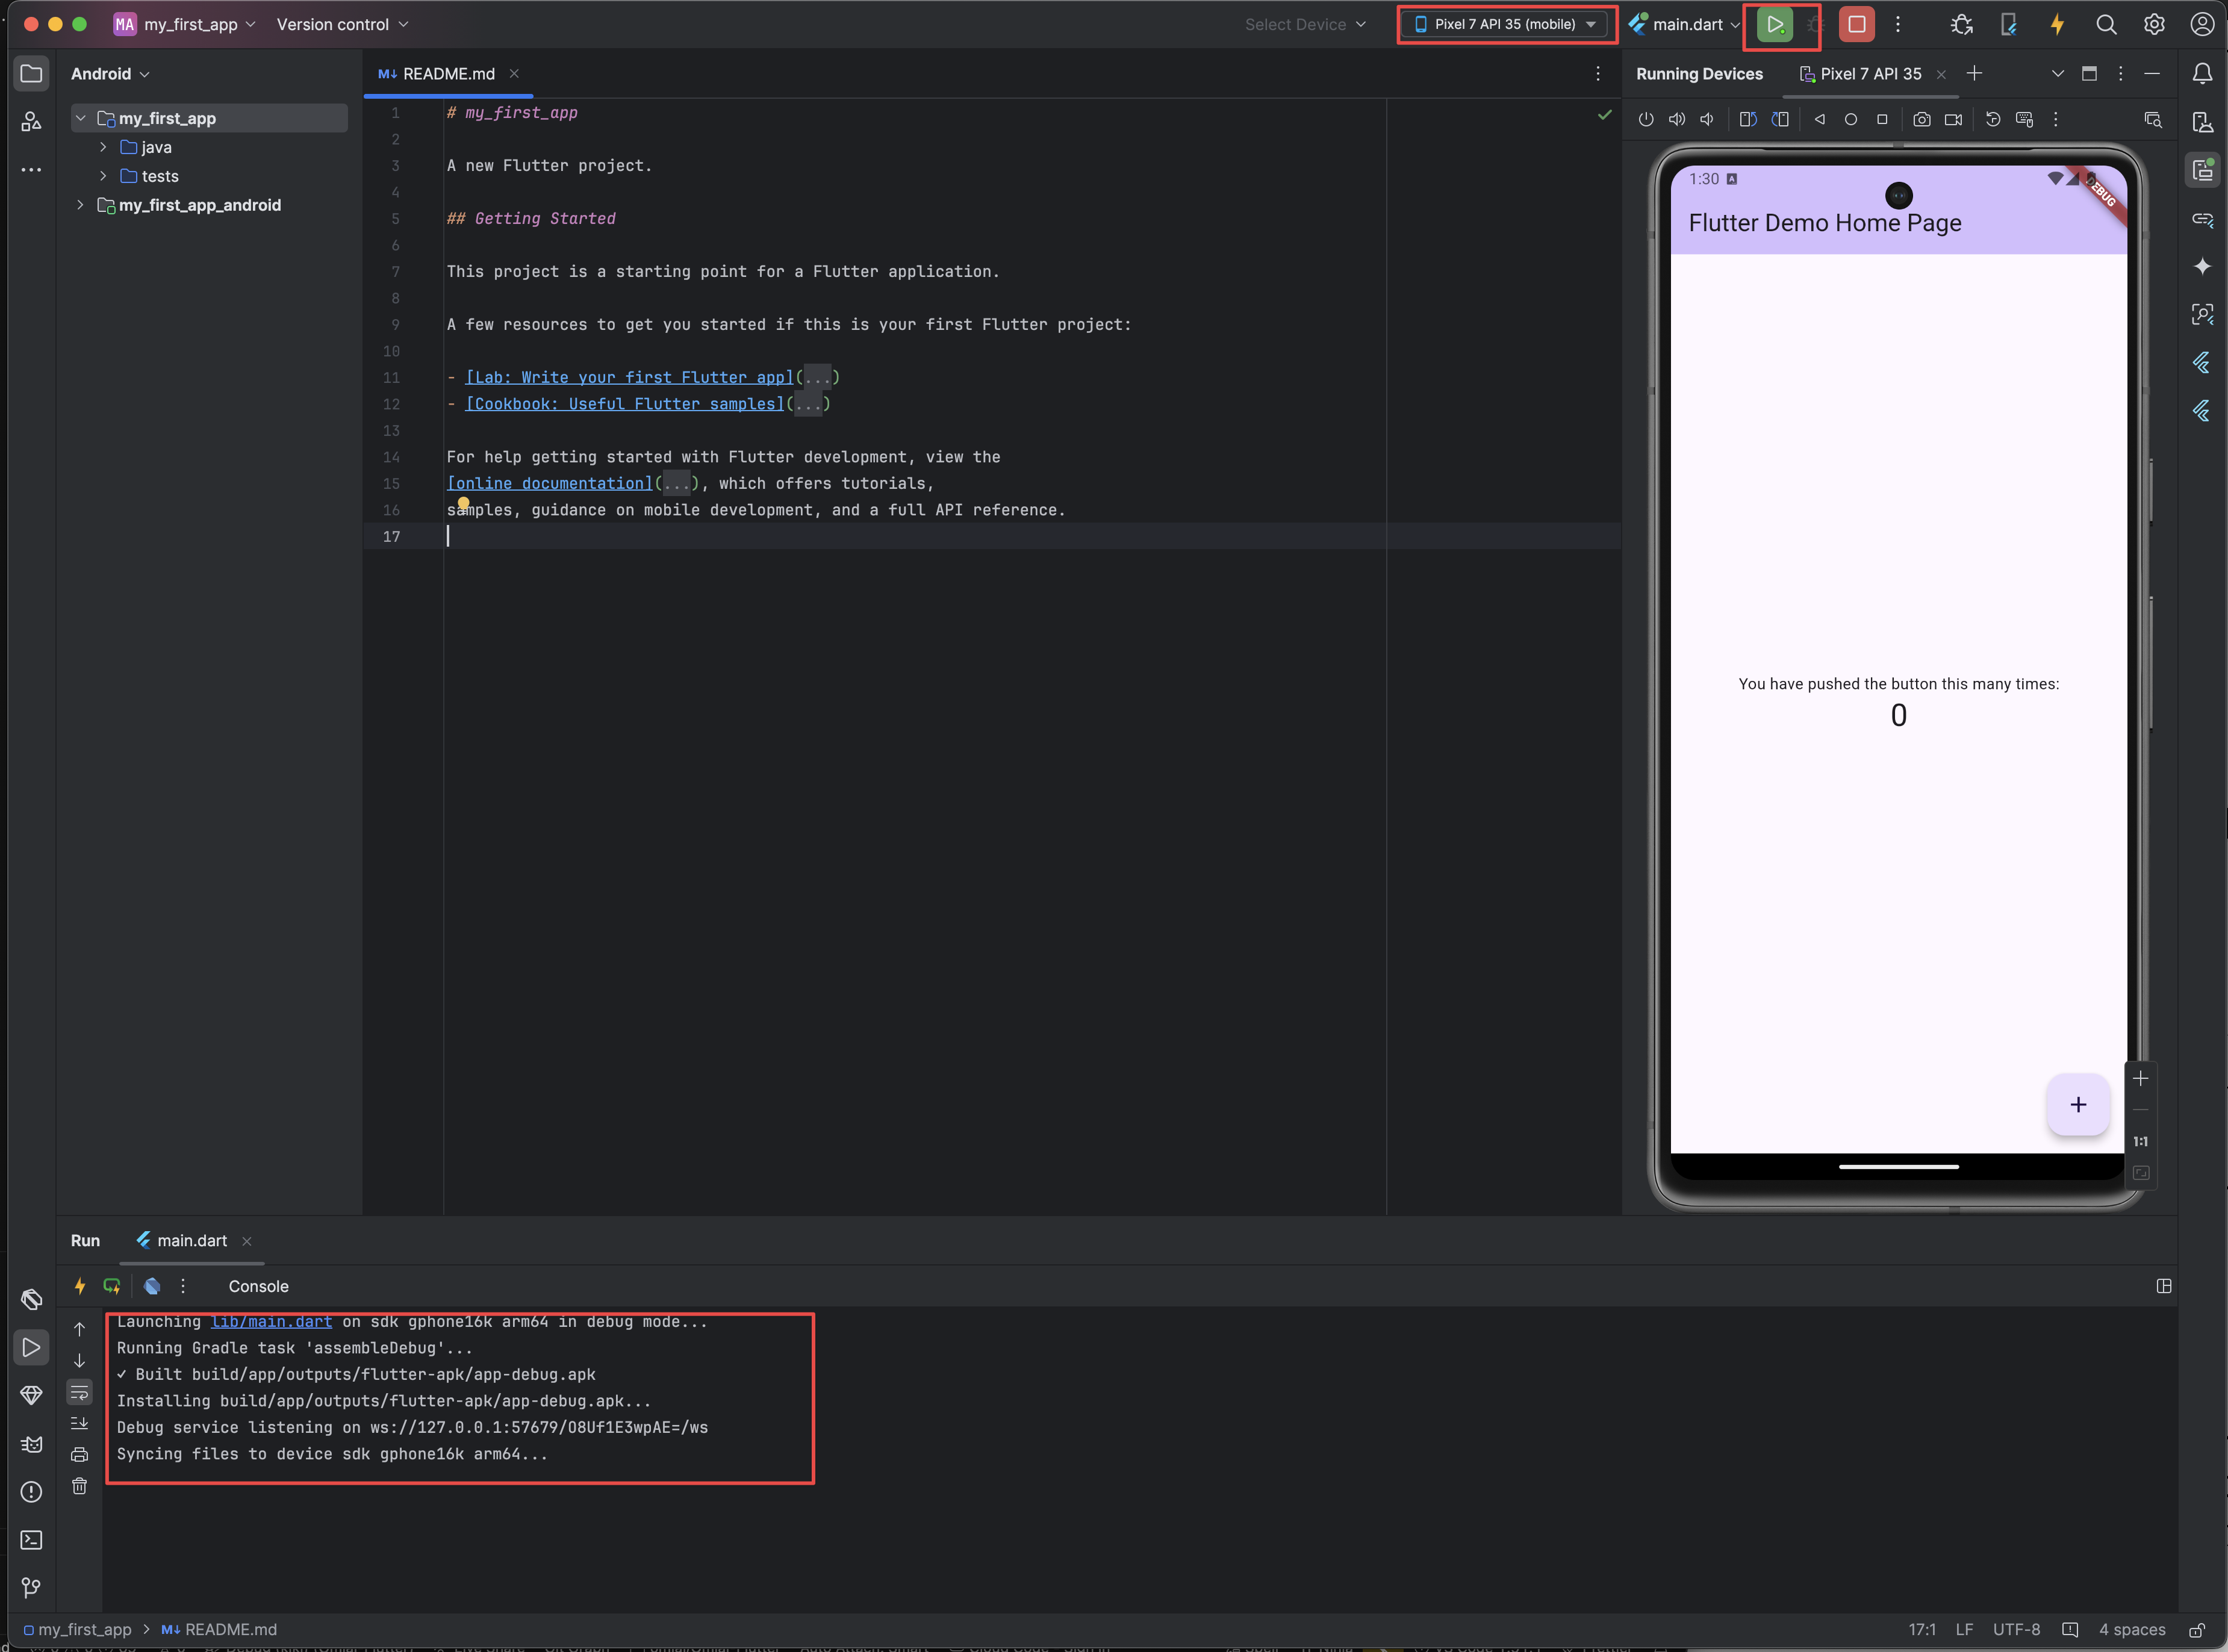Stop the running app with red stop button
This screenshot has height=1652, width=2228.
coord(1856,25)
